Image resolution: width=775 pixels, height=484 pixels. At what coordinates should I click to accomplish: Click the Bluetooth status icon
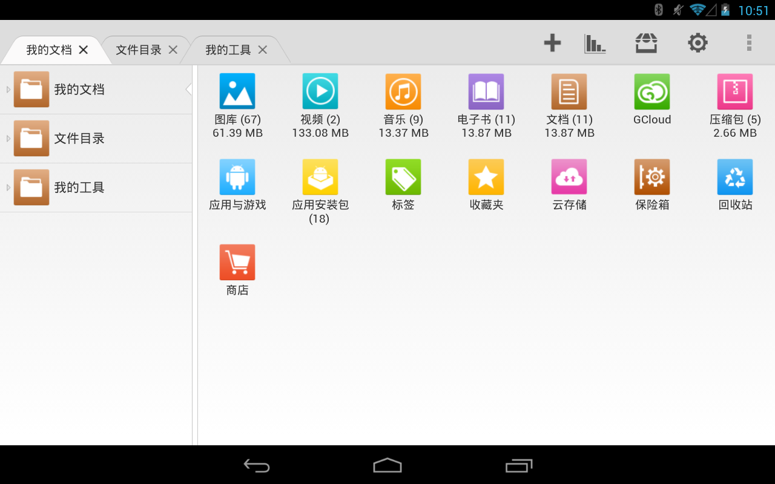point(659,10)
